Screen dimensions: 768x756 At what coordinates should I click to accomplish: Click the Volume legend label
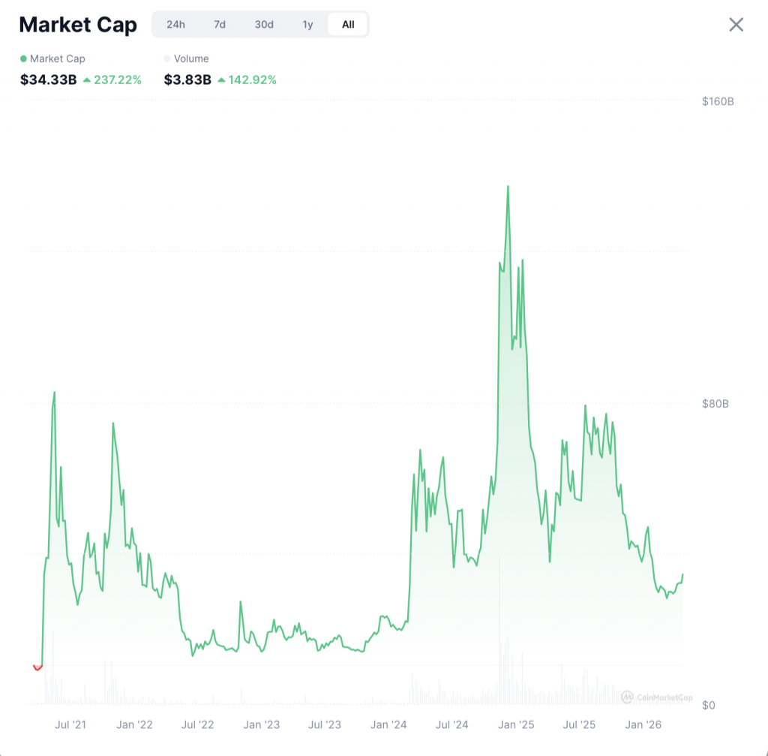tap(191, 59)
